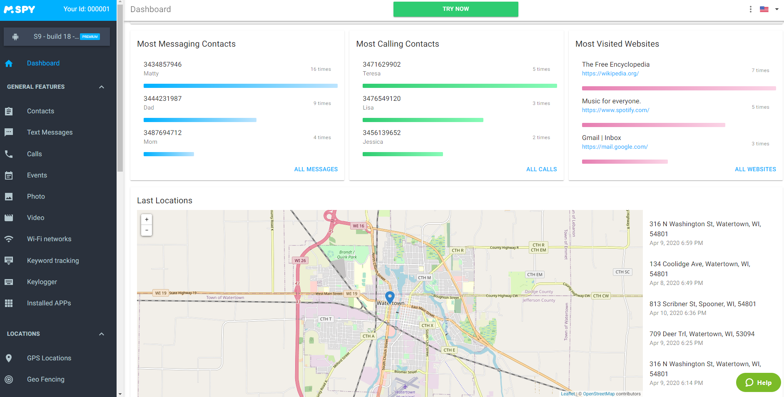Open Geo Fencing
The image size is (784, 397).
(x=46, y=380)
